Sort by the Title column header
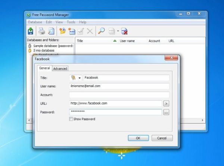This screenshot has height=166, width=224. coord(97,41)
